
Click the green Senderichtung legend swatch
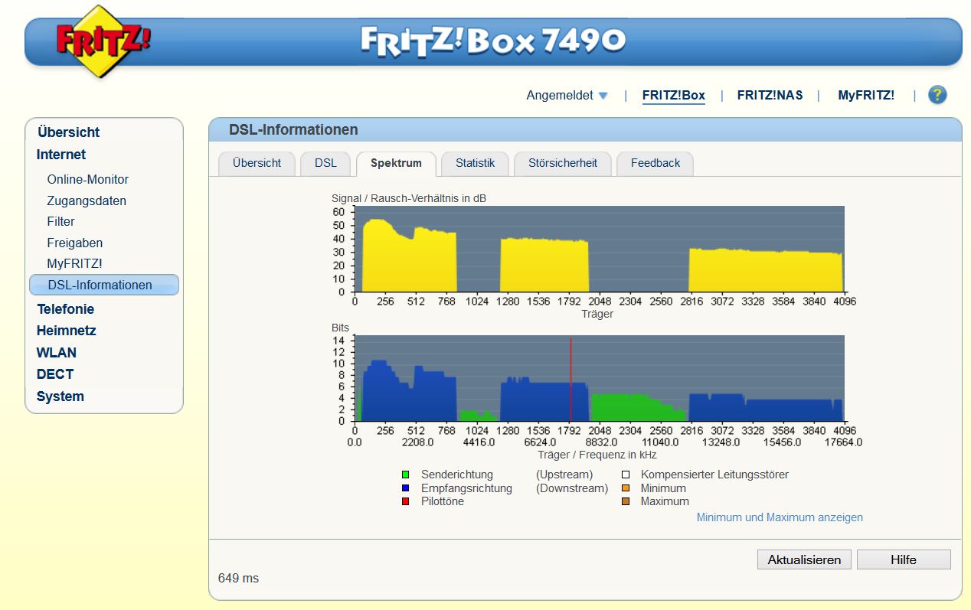click(x=405, y=475)
